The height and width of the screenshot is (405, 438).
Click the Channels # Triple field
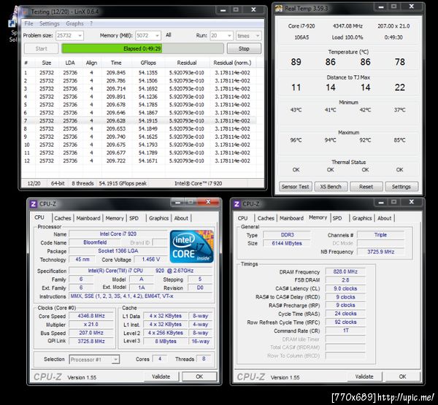point(380,235)
